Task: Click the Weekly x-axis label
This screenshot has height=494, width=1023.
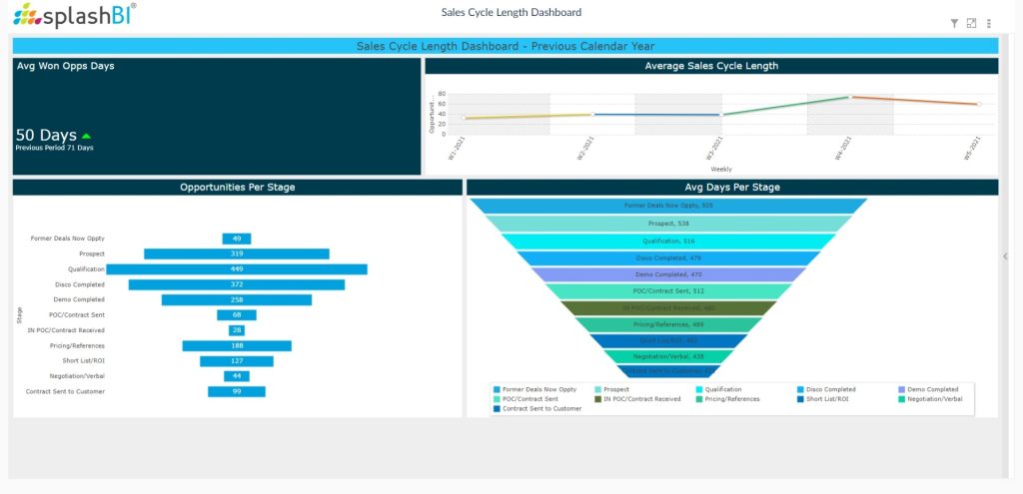Action: point(721,169)
